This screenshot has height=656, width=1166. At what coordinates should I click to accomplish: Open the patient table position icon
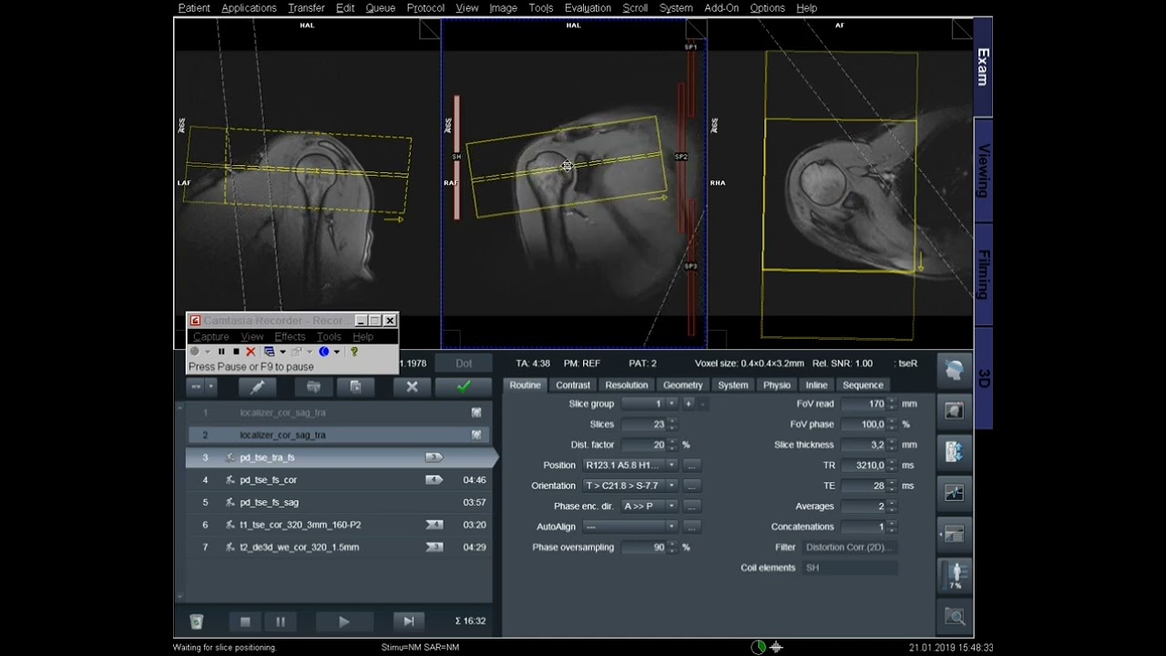pos(954,451)
